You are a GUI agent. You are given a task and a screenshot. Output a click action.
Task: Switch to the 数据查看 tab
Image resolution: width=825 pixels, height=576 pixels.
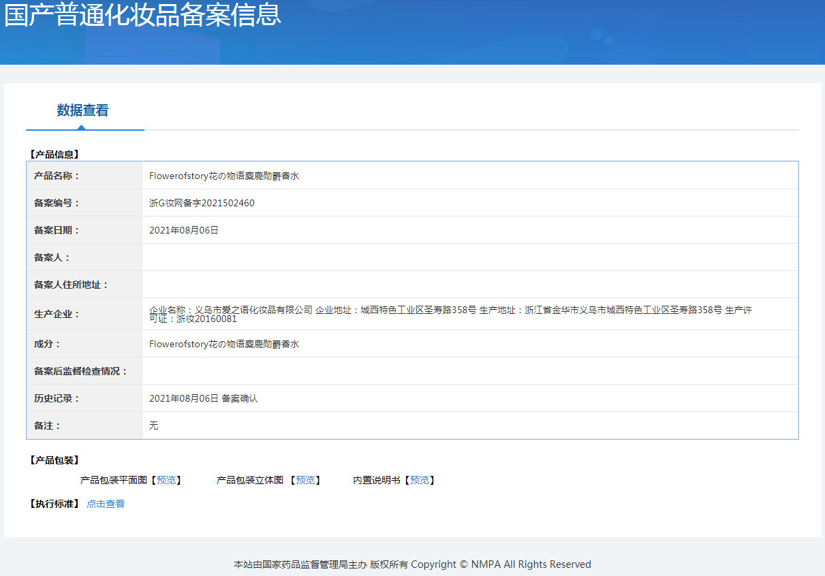[x=82, y=110]
